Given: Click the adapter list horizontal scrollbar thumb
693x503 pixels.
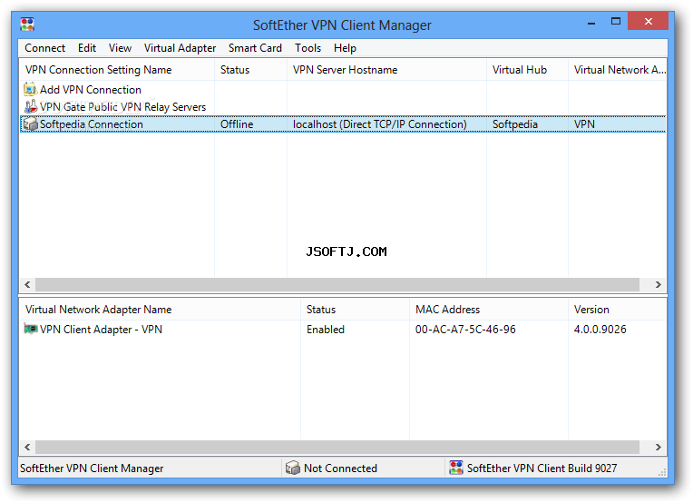Looking at the screenshot, I should [337, 447].
